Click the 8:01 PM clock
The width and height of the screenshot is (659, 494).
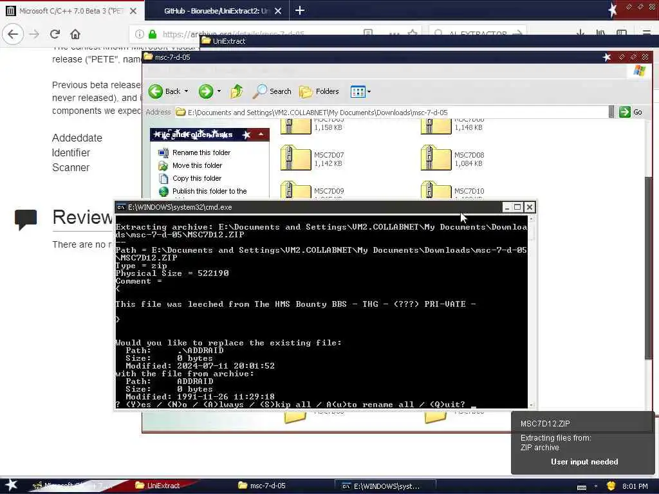(635, 486)
